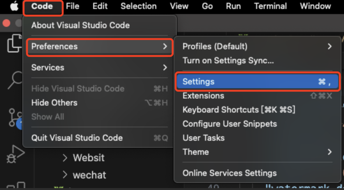Open the Apple menu
344x190 pixels.
pos(14,6)
